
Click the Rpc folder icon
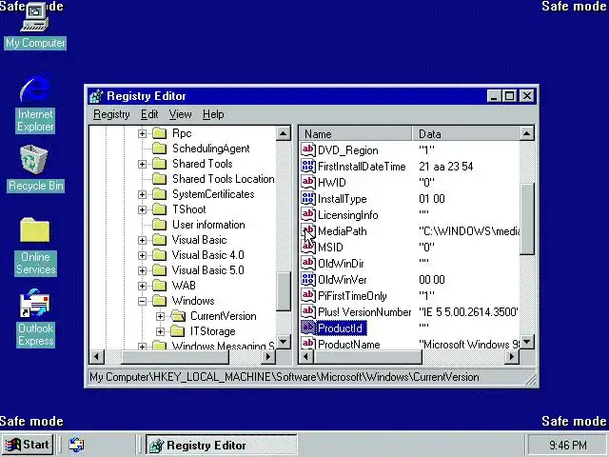(159, 133)
